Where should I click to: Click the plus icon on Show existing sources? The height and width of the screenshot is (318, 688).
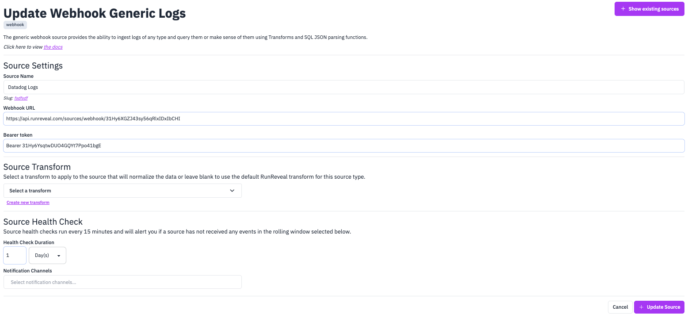(623, 8)
